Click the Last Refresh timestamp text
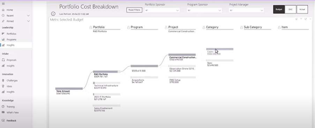Screen dimensions: 315x128 (74, 14)
